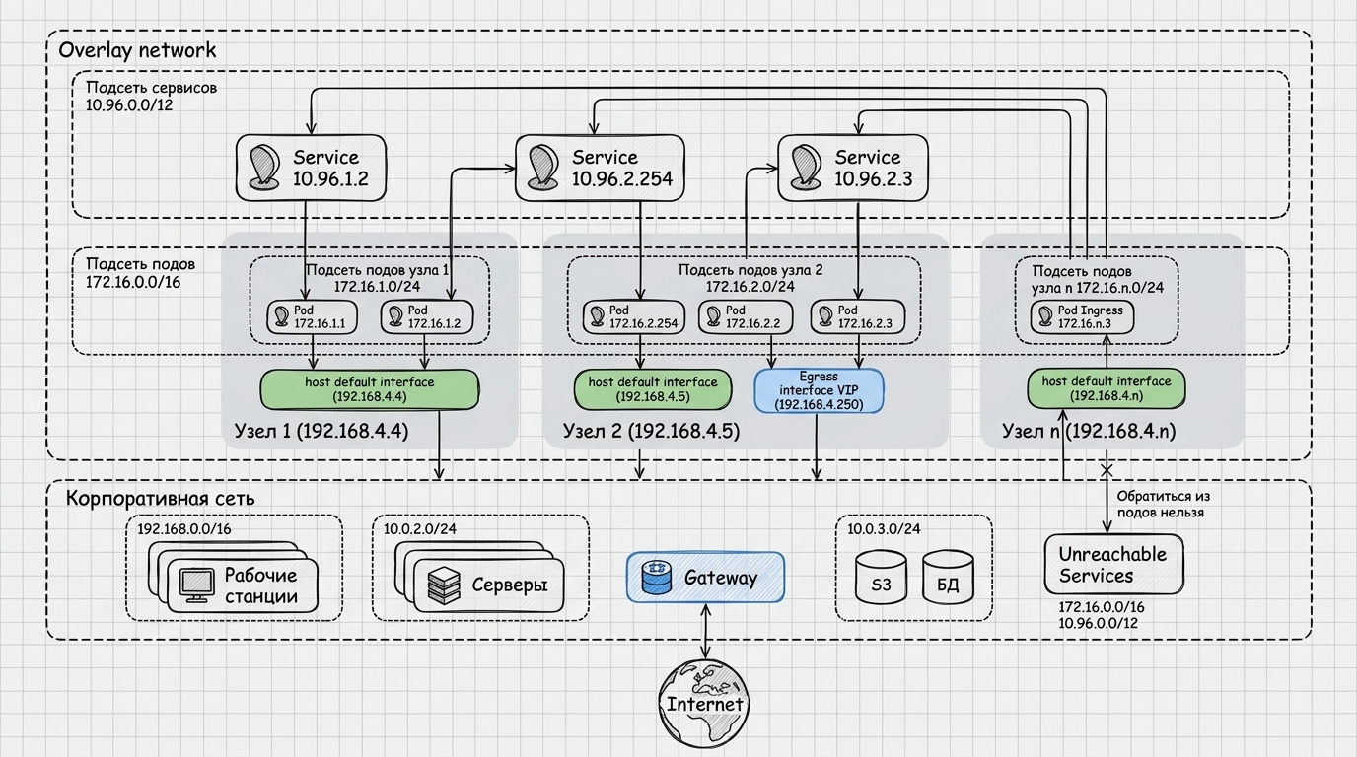The image size is (1357, 757).
Task: Click the icon of Service 10.96.1.2
Action: [x=263, y=167]
